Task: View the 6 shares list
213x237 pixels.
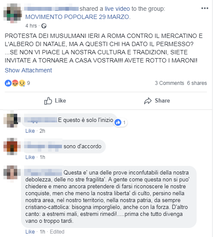Action: tap(197, 83)
